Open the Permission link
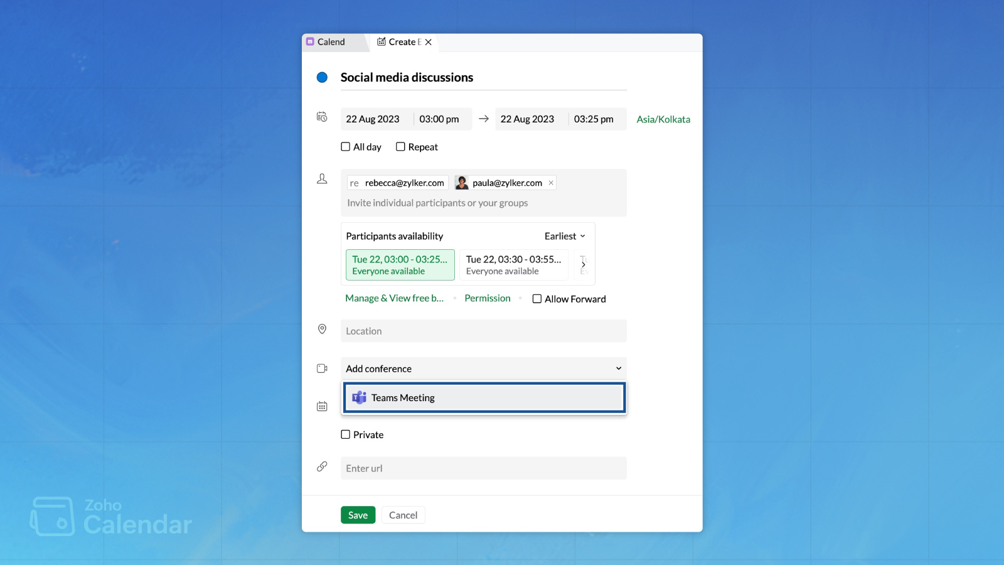This screenshot has height=565, width=1004. pyautogui.click(x=488, y=298)
